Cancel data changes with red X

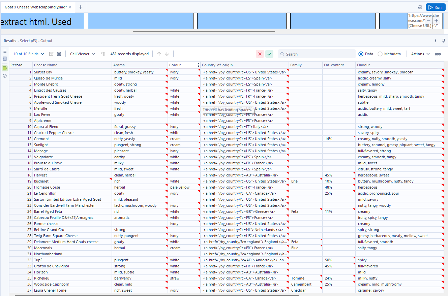pos(260,54)
